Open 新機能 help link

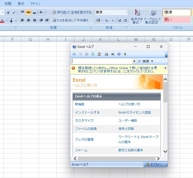click(80, 104)
